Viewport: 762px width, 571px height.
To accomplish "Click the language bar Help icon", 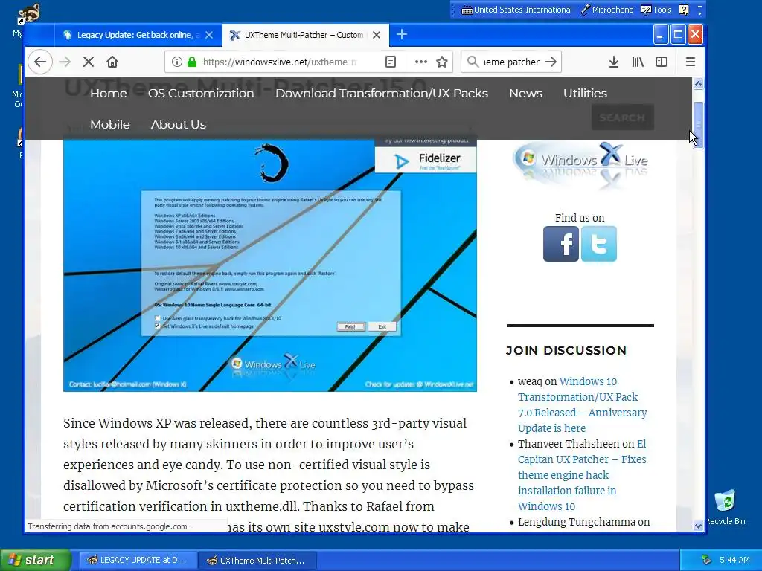I will click(x=683, y=10).
